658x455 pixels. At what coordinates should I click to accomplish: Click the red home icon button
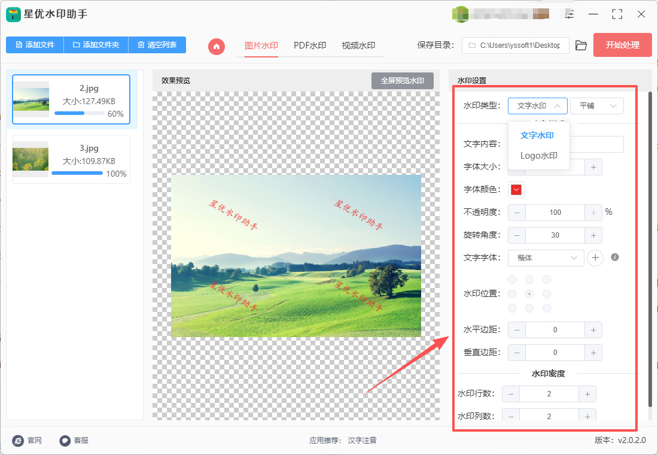pyautogui.click(x=217, y=46)
